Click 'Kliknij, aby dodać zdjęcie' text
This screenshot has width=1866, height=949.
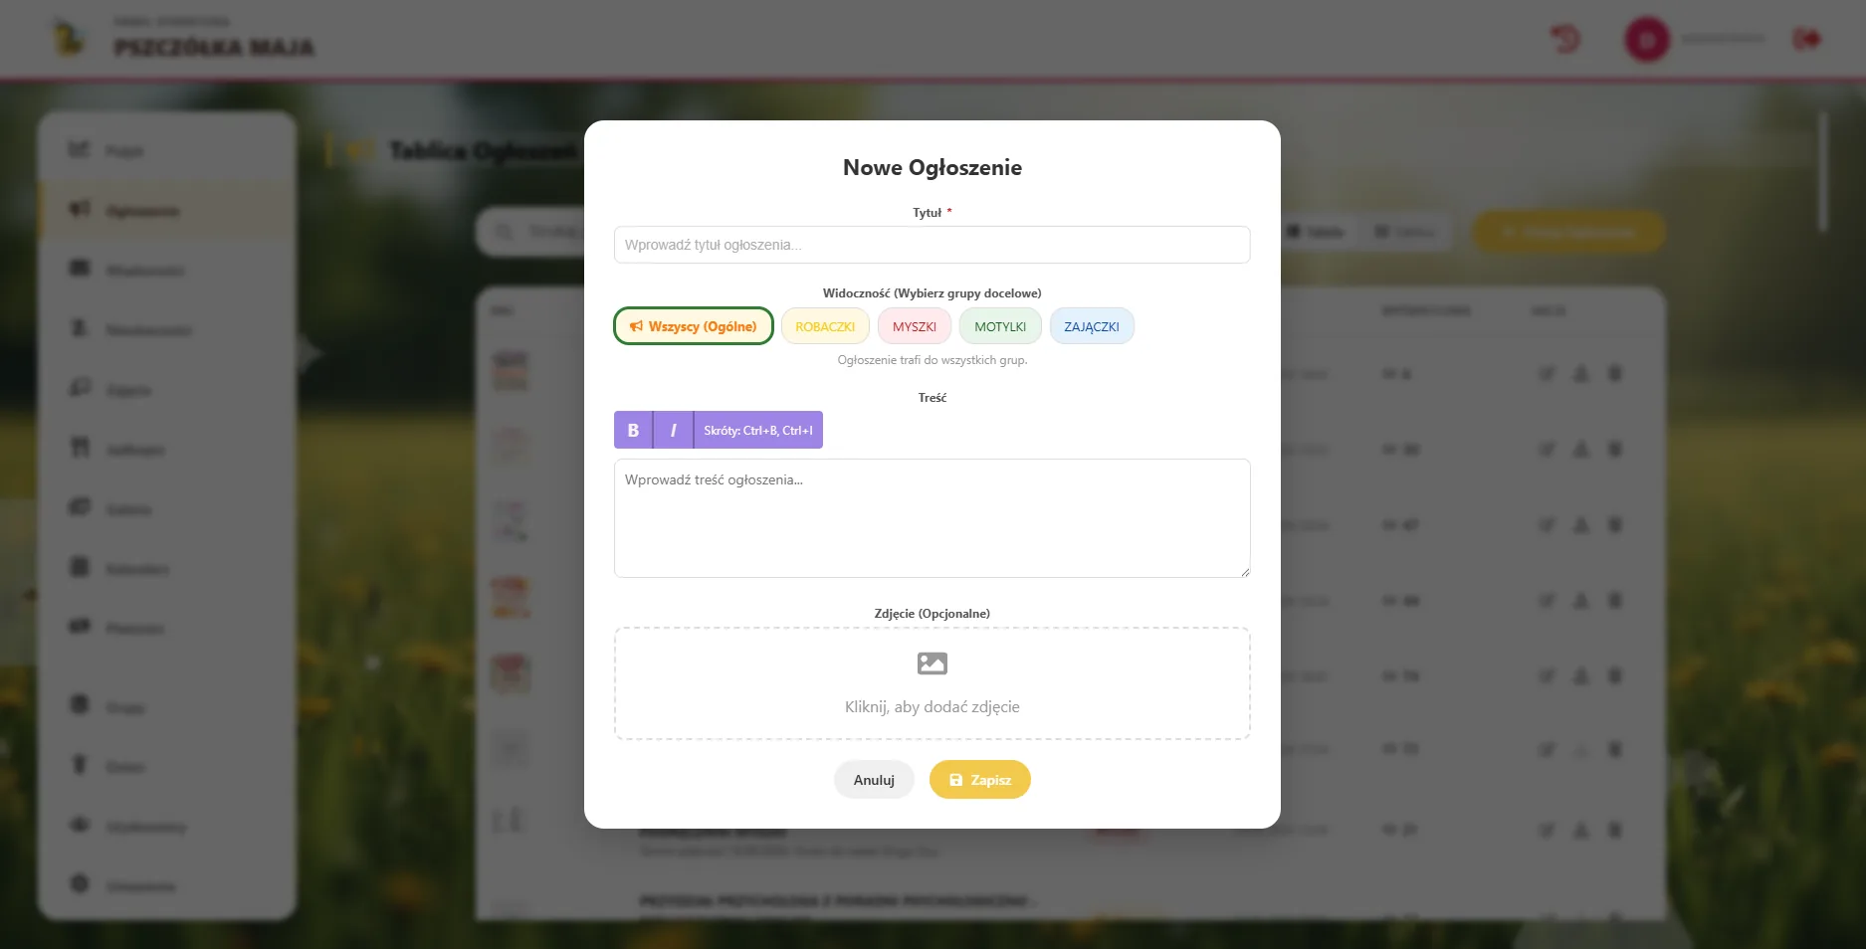933,707
